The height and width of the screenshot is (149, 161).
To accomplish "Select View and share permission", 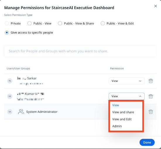I will (x=126, y=112).
